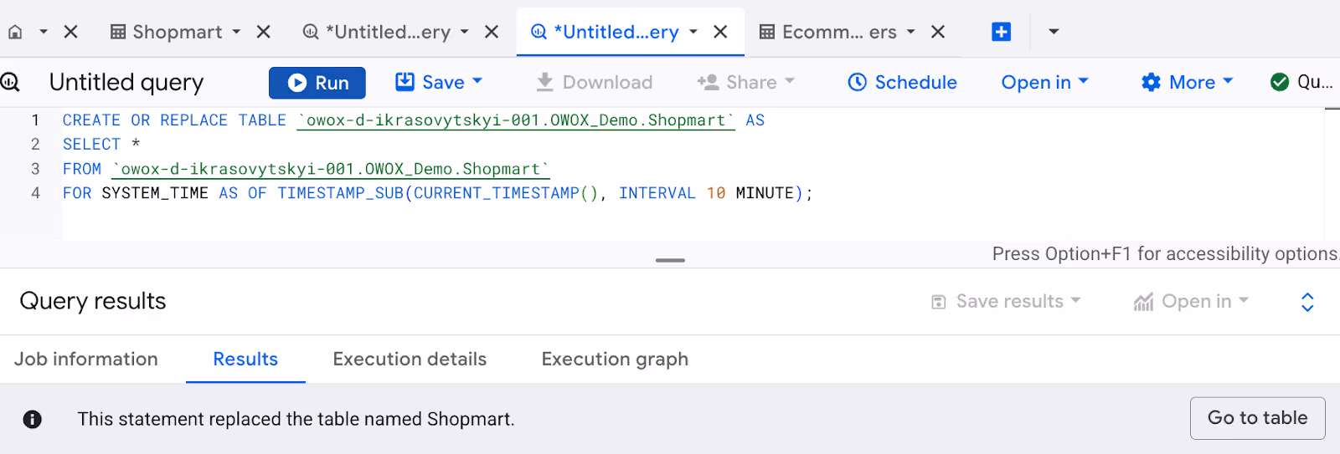Close the first Untitled query tab
This screenshot has width=1340, height=454.
click(x=492, y=32)
